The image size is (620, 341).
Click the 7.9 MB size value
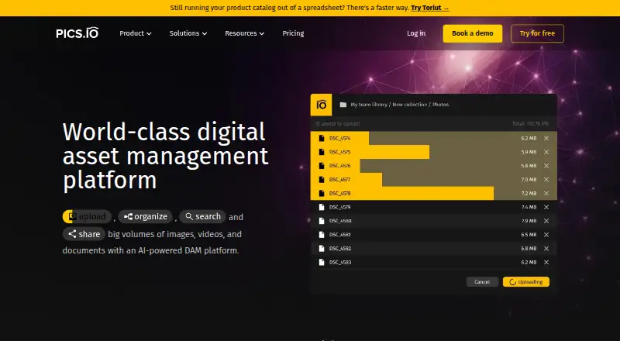point(529,221)
